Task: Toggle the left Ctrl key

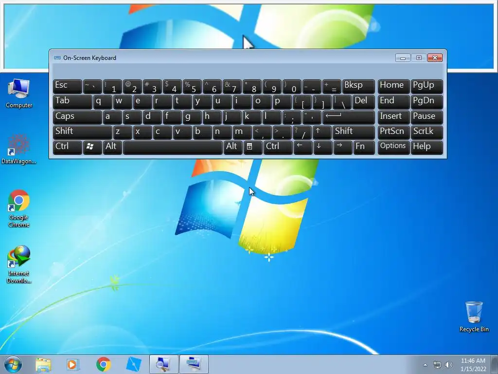Action: [67, 148]
